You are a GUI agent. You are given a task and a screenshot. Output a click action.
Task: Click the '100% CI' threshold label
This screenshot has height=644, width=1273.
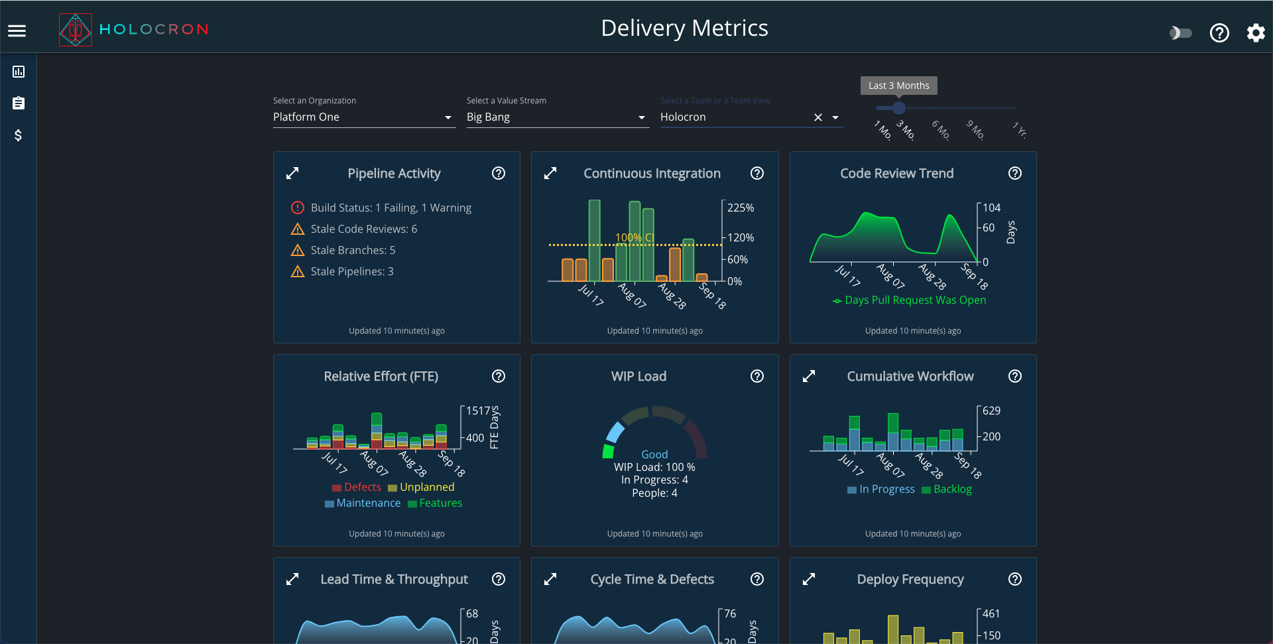click(x=635, y=237)
